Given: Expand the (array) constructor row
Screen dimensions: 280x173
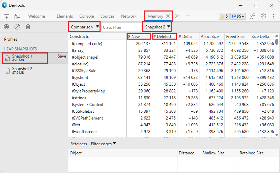Looking at the screenshot, I should point(73,50).
